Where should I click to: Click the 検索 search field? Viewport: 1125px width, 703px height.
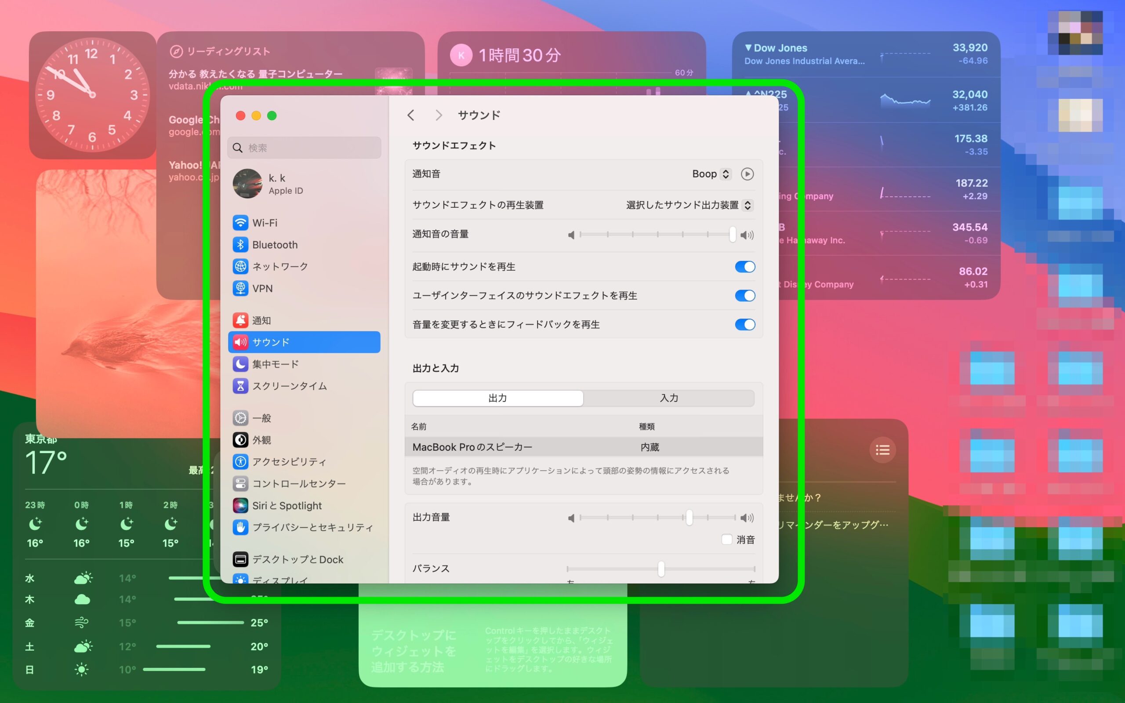coord(304,148)
